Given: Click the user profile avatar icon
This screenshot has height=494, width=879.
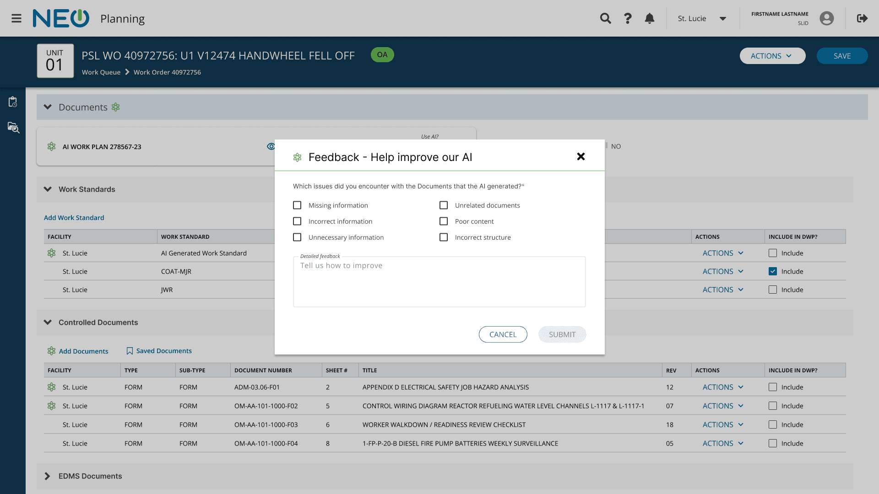Looking at the screenshot, I should point(826,18).
